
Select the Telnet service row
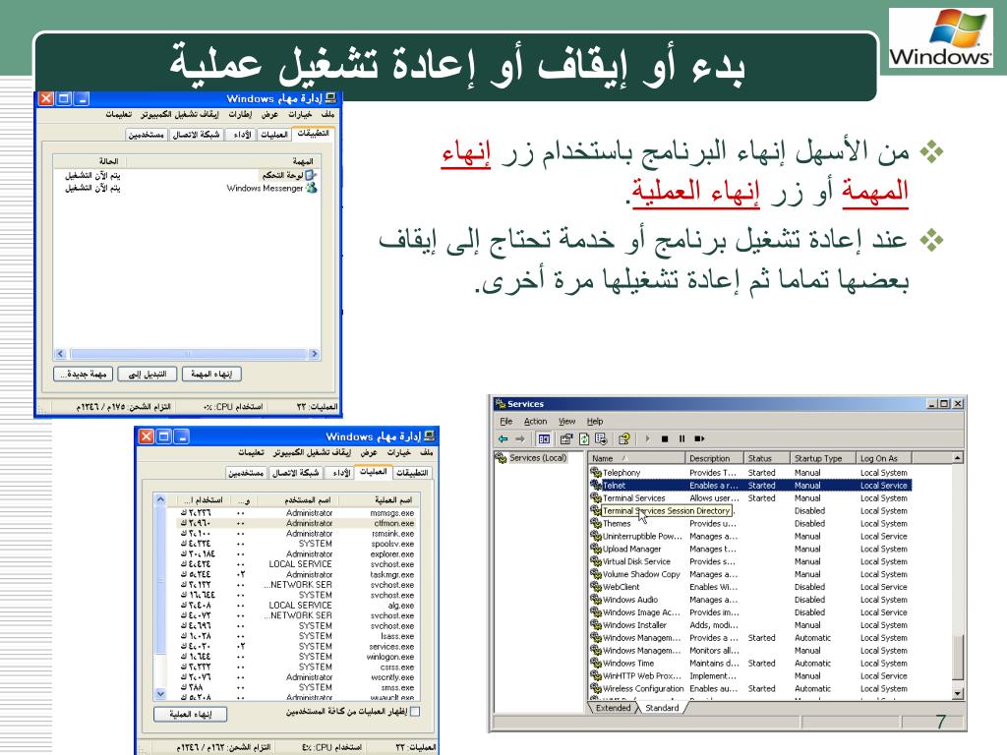750,486
